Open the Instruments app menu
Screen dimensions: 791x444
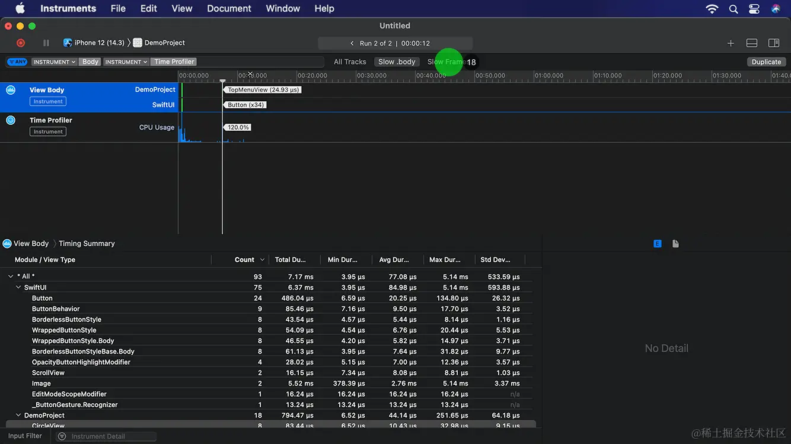[x=68, y=8]
